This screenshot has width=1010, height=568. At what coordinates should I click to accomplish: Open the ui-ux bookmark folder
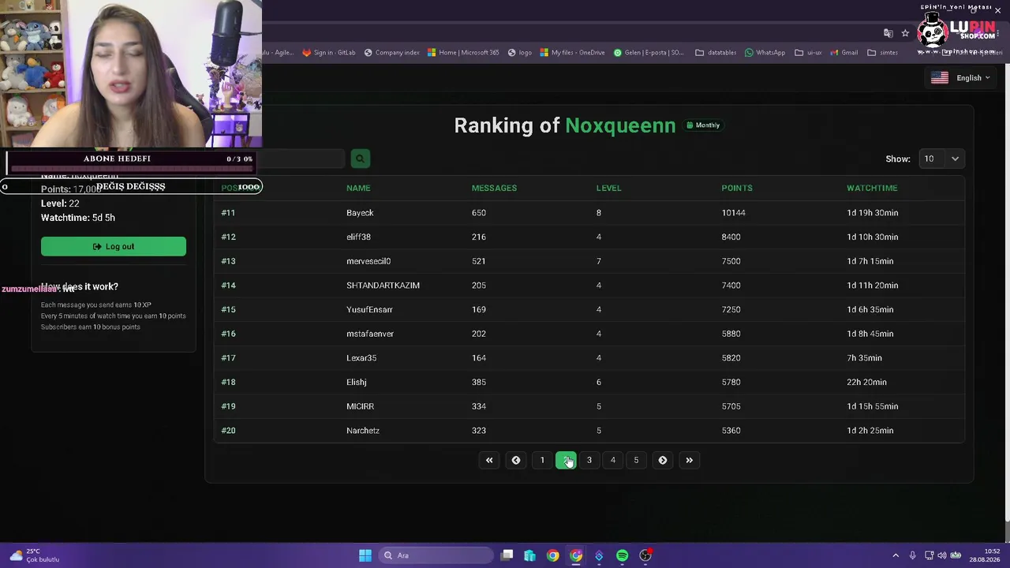click(x=808, y=53)
